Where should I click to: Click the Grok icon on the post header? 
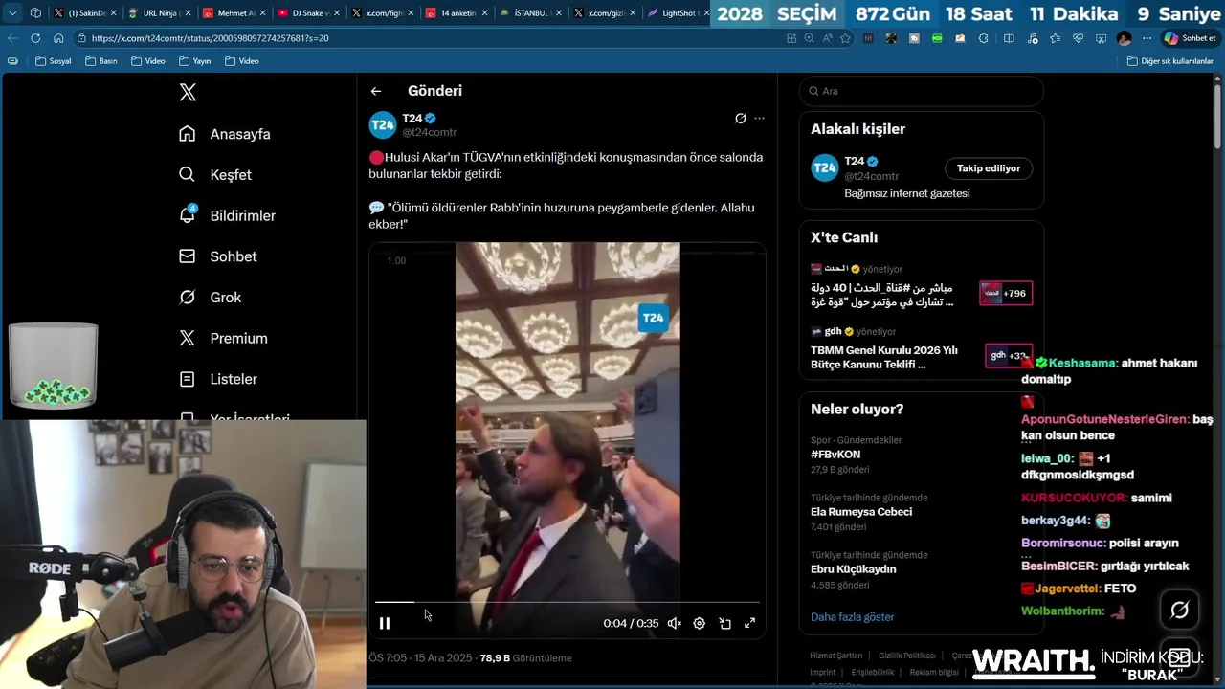pos(740,119)
